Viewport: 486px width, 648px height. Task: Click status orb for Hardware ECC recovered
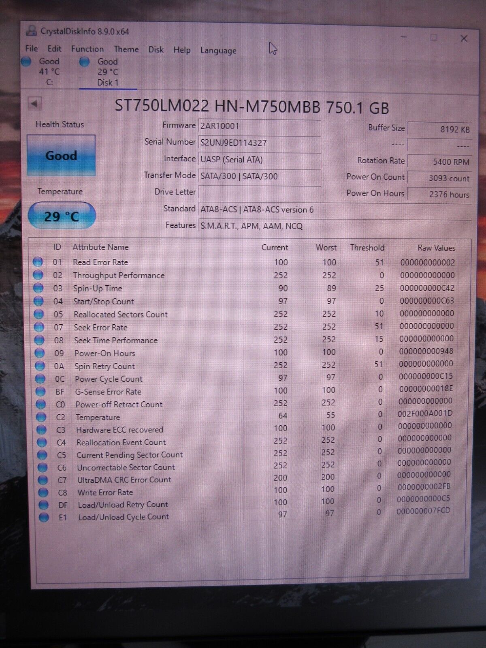(41, 430)
